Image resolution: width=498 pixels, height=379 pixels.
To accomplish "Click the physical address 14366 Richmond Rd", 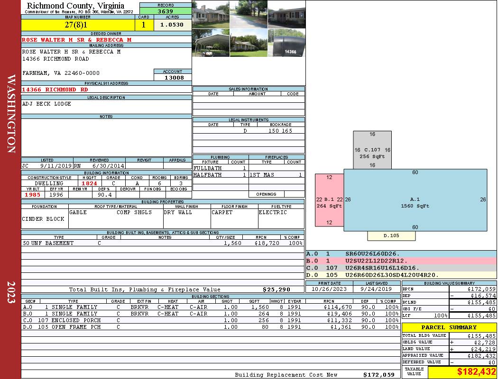I will coord(55,90).
